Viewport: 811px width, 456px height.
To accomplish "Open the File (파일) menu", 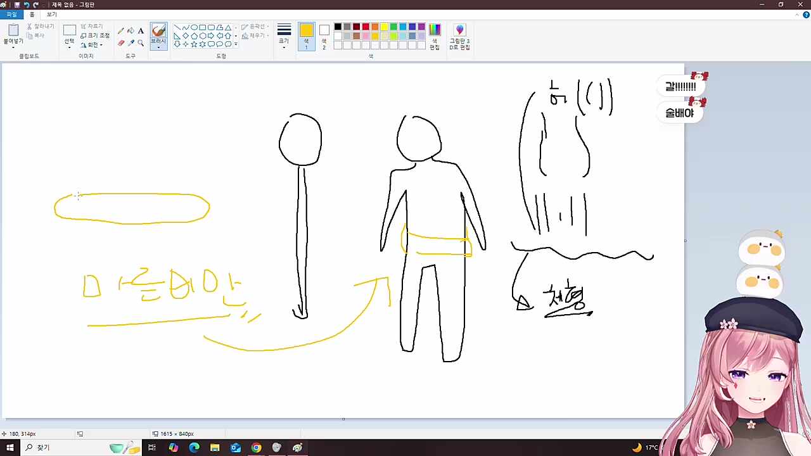I will [11, 15].
